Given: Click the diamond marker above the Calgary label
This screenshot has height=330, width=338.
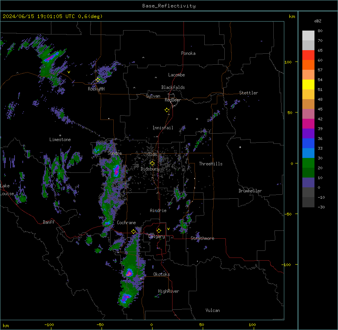Looking at the screenshot, I should point(159,231).
